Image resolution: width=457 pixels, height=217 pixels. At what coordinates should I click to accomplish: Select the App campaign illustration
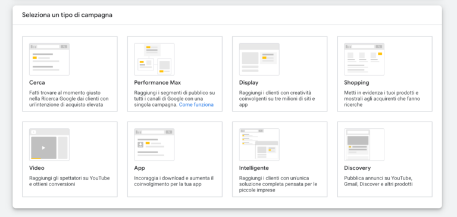click(x=154, y=145)
